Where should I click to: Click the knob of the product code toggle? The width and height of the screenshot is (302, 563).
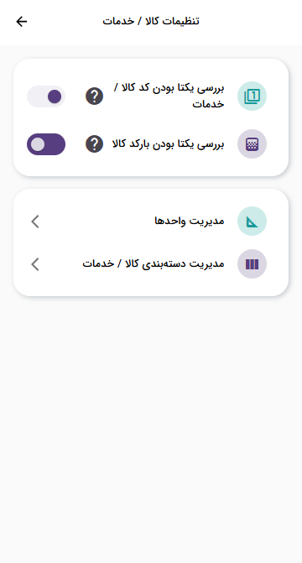(55, 96)
